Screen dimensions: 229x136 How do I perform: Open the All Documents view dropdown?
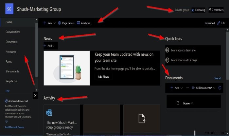203,88
